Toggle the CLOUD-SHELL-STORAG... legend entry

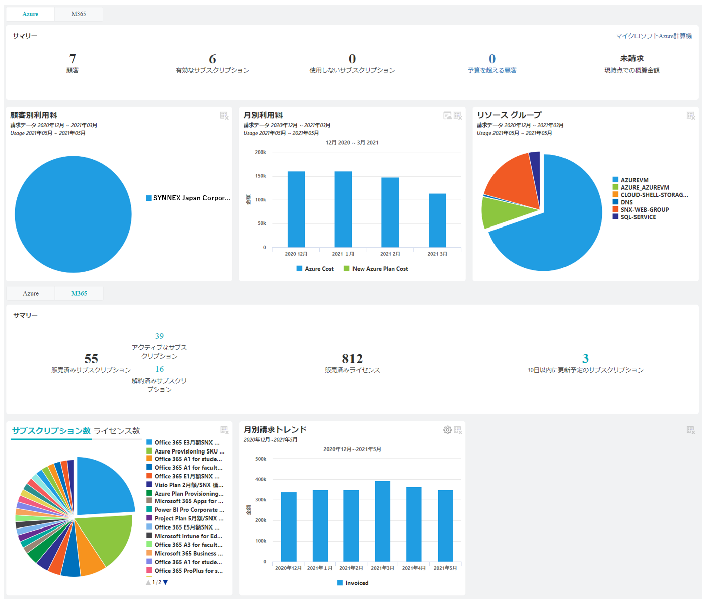coord(650,195)
